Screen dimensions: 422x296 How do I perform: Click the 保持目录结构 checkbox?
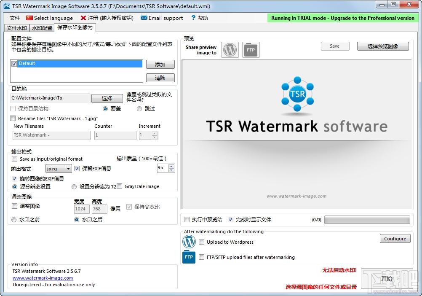pyautogui.click(x=13, y=108)
